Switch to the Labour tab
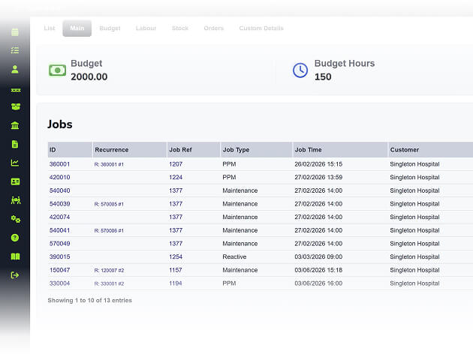Image resolution: width=473 pixels, height=354 pixels. [x=146, y=28]
